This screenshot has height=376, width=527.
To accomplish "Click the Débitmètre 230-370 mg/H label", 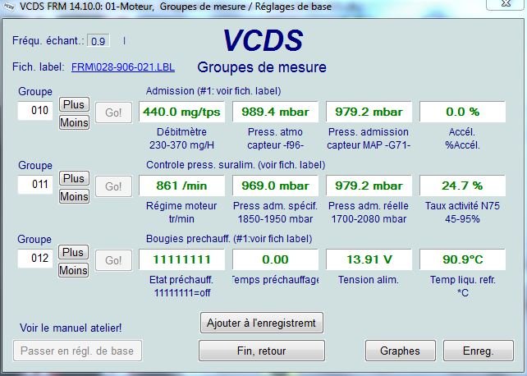I will coord(181,139).
